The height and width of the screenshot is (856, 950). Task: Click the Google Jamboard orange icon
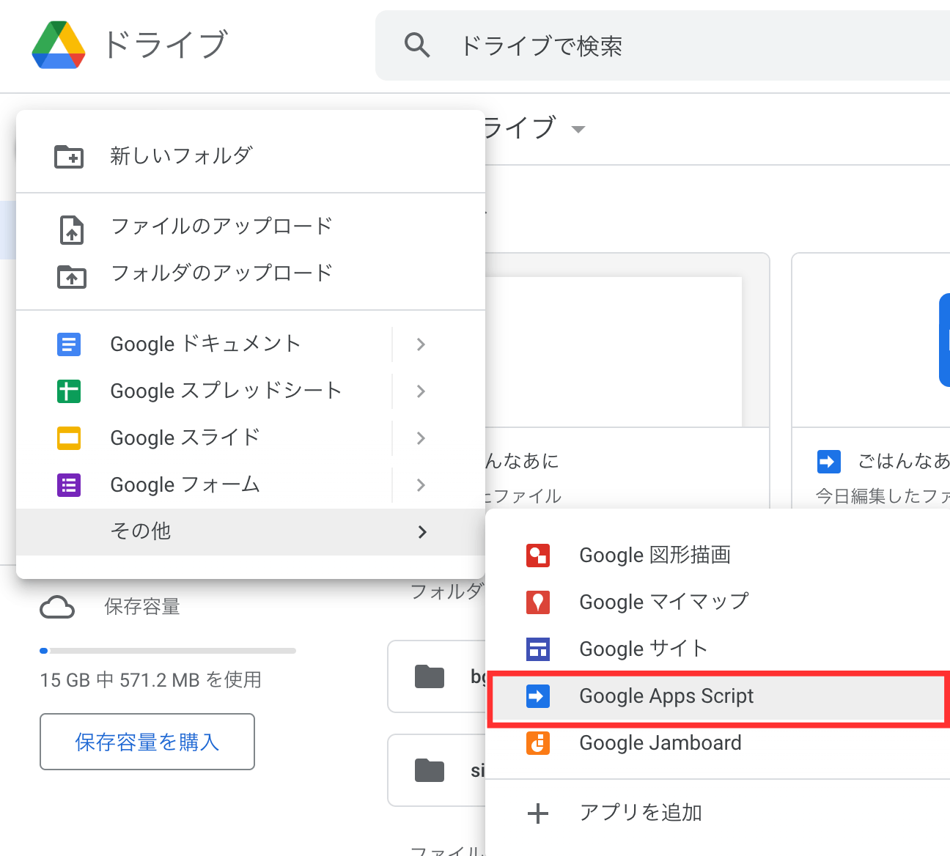538,742
